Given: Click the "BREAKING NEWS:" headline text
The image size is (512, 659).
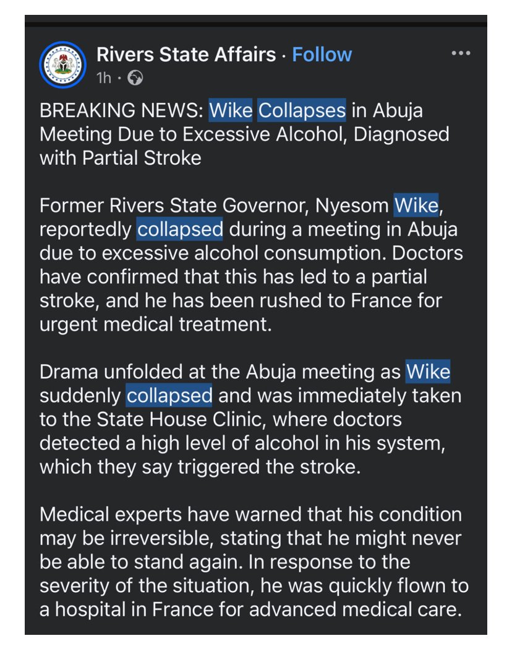Looking at the screenshot, I should point(122,110).
